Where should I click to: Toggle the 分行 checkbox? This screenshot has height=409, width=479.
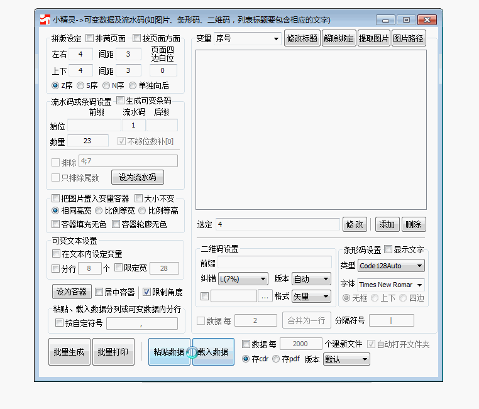coord(55,269)
